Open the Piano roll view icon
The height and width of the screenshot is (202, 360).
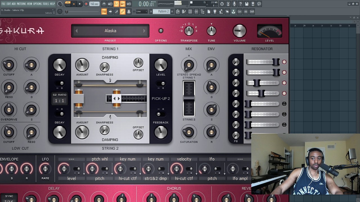[184, 12]
